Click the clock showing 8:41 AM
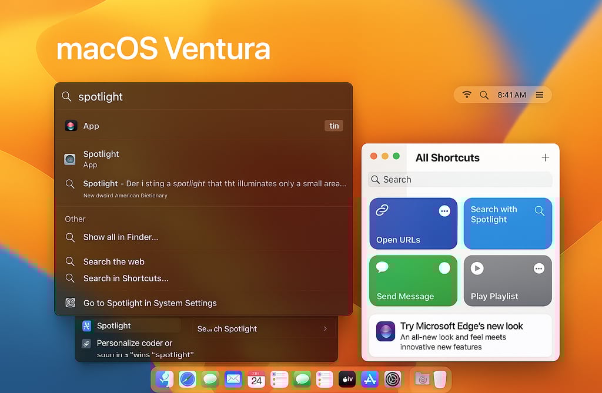This screenshot has width=602, height=393. click(511, 94)
